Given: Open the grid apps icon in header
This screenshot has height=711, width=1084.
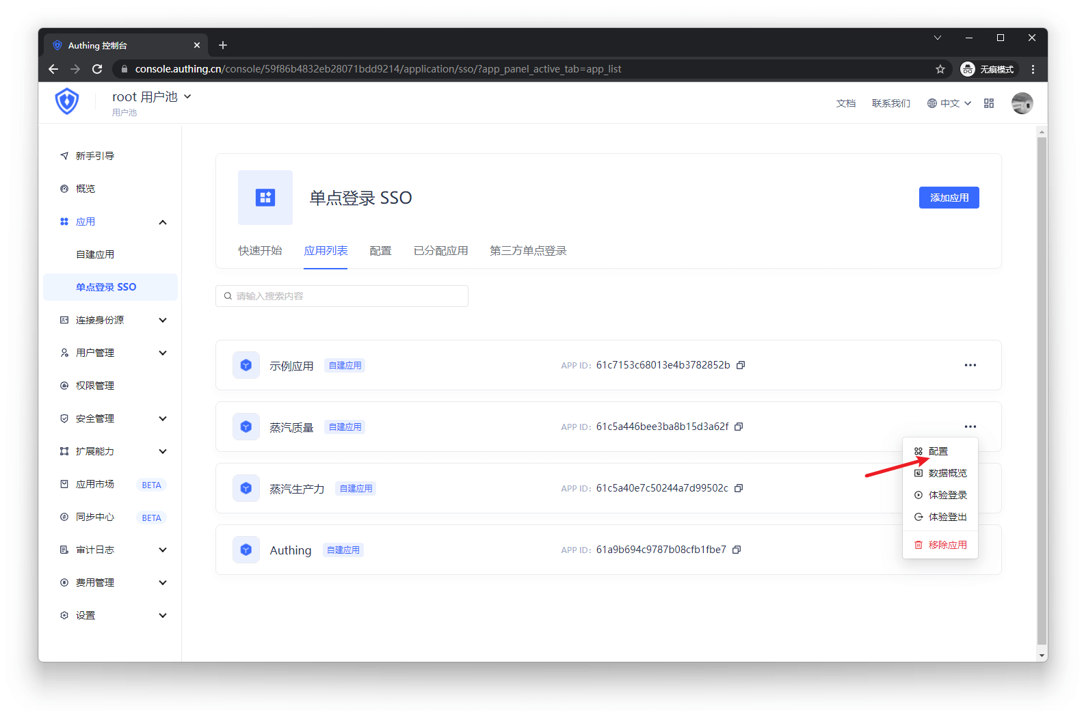Looking at the screenshot, I should click(x=989, y=103).
